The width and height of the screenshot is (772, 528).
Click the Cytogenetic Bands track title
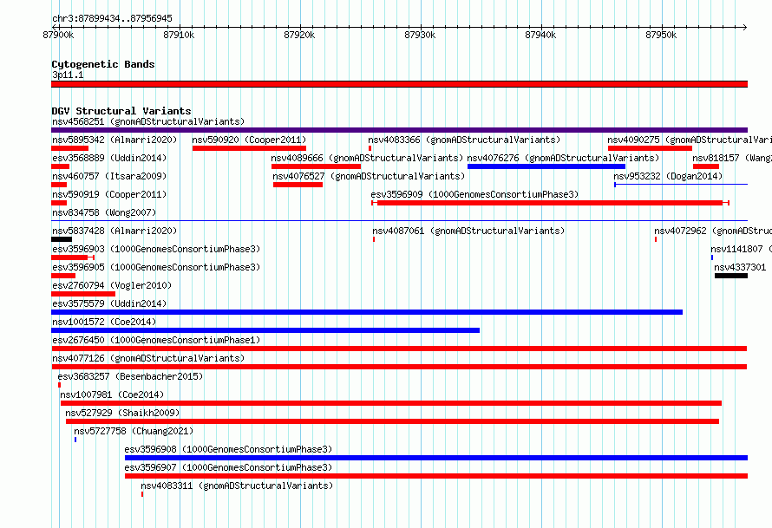(x=103, y=64)
